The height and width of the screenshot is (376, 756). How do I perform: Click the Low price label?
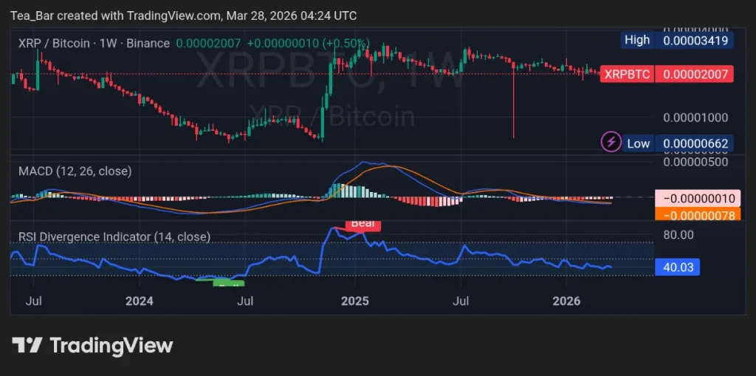[x=638, y=143]
